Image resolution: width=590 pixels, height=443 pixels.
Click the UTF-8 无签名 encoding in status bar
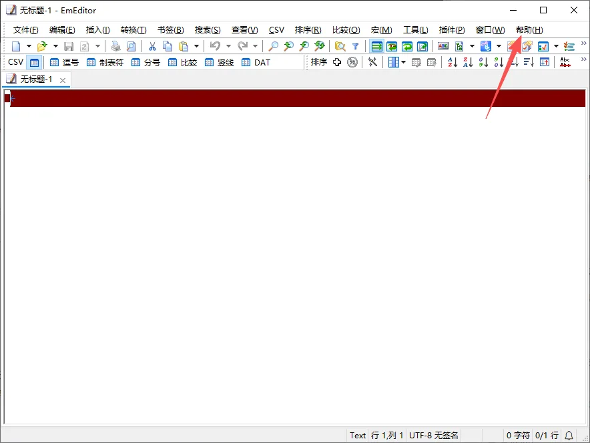tap(433, 436)
